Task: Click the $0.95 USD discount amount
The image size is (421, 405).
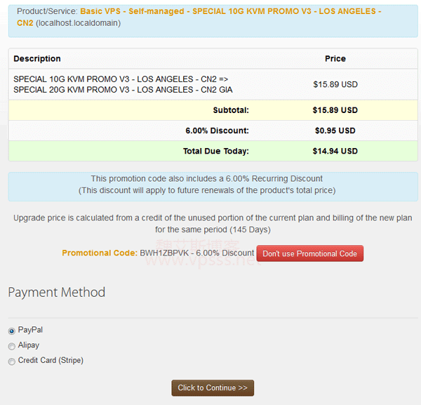Action: (335, 131)
